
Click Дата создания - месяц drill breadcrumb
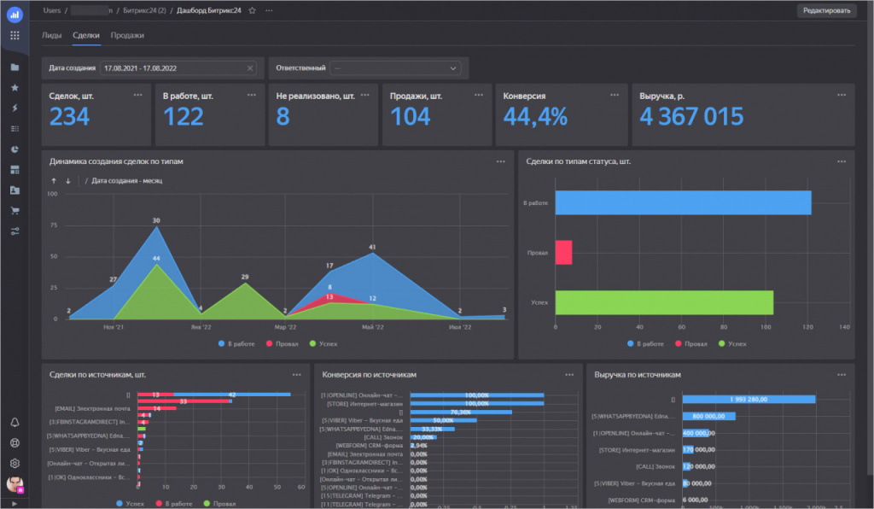coord(126,181)
